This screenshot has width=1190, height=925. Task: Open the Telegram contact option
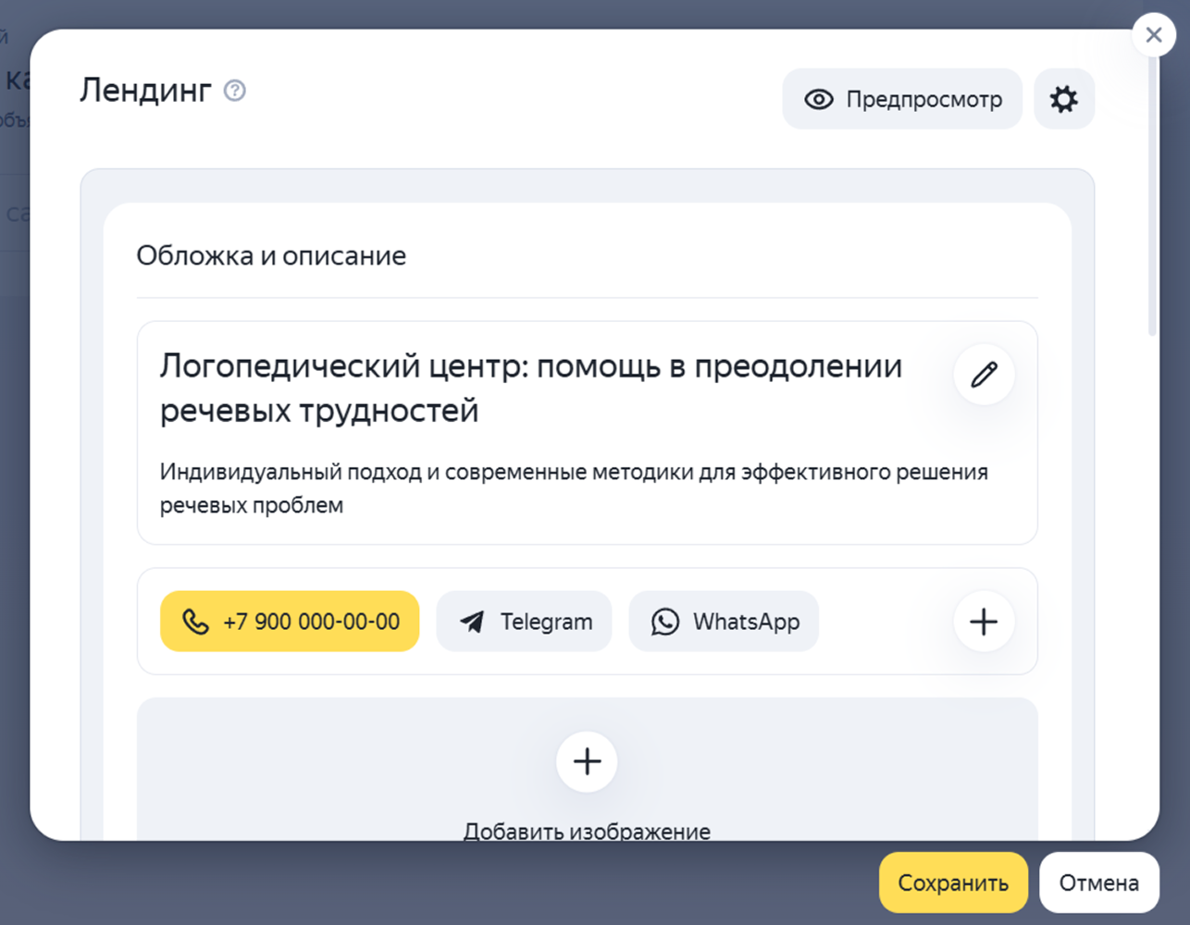click(x=524, y=622)
